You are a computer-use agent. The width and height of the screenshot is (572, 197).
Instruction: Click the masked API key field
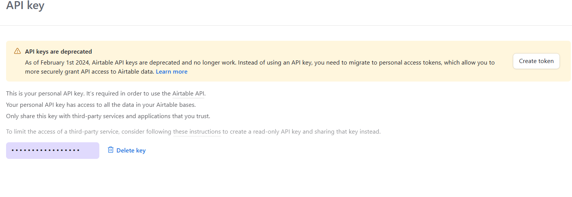click(x=53, y=151)
